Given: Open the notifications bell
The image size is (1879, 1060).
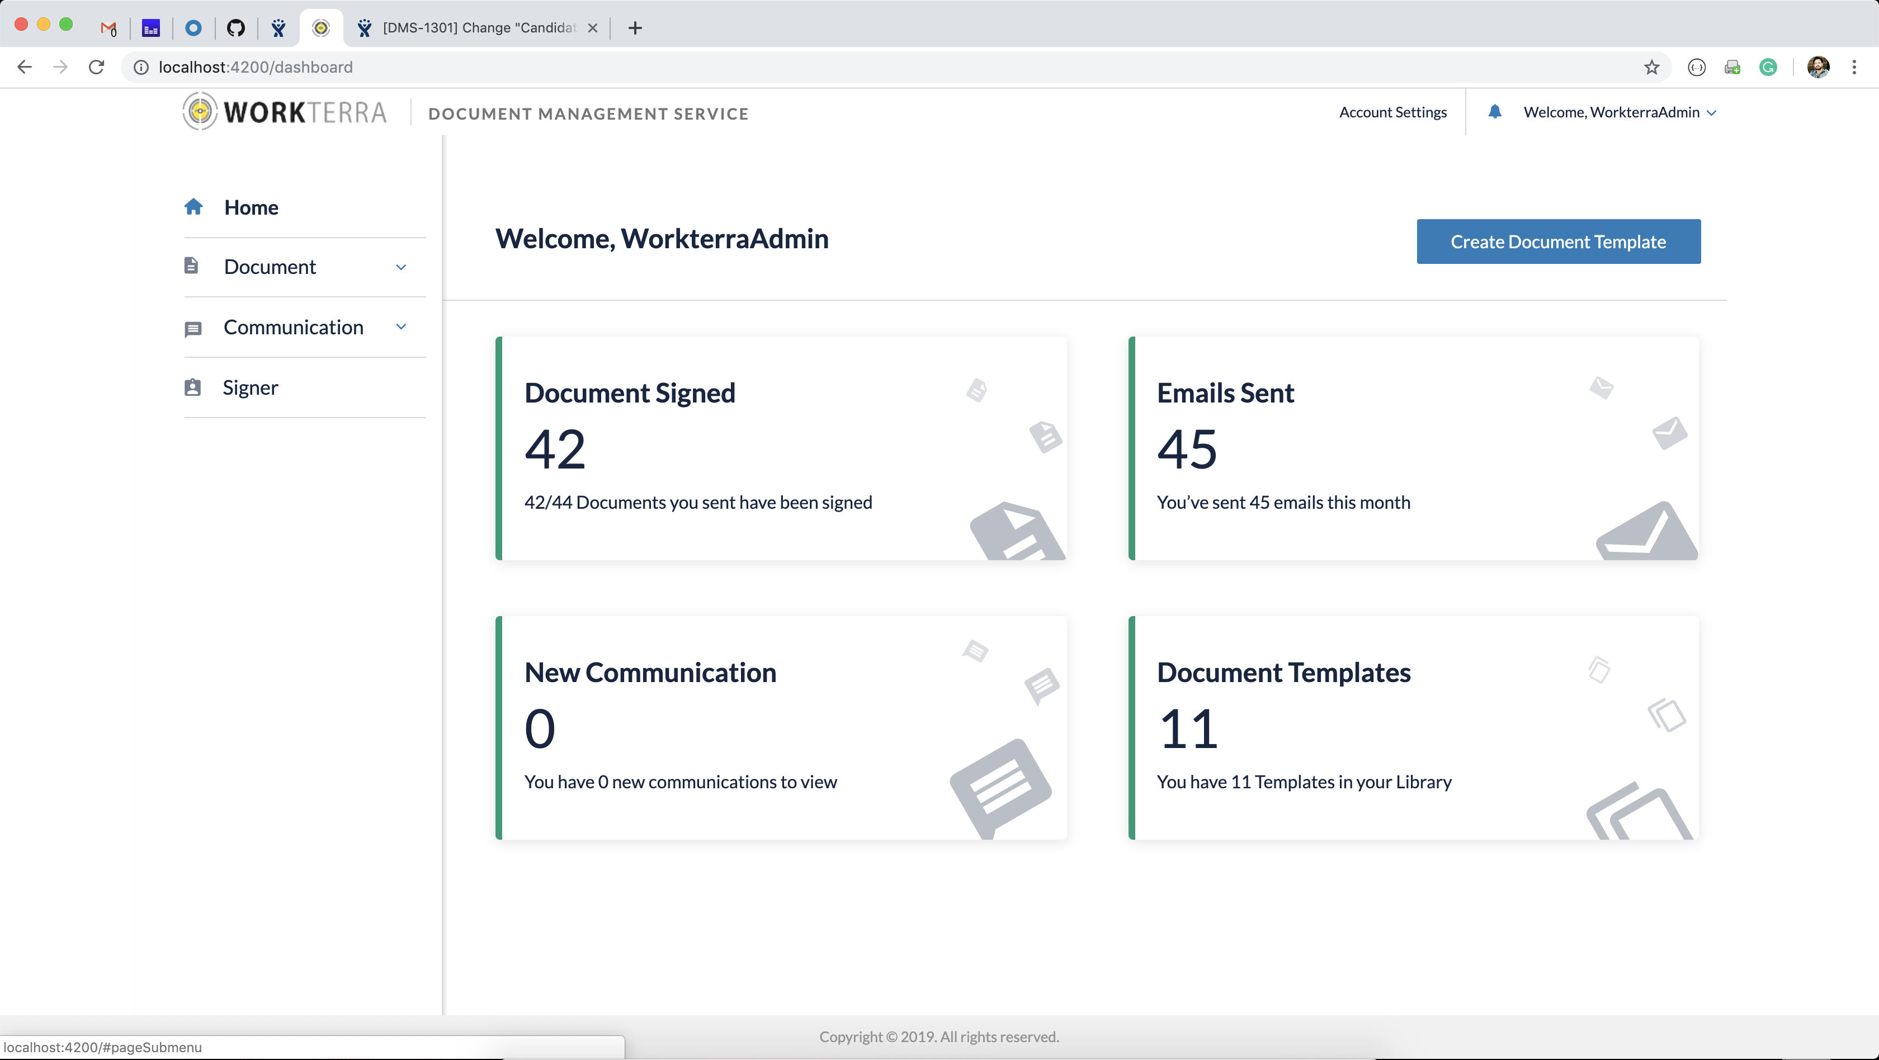Looking at the screenshot, I should click(1495, 112).
